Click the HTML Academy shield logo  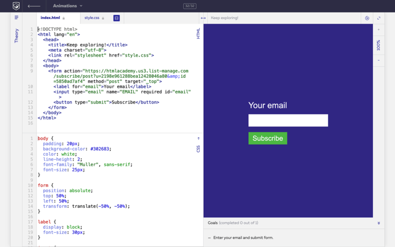pos(16,6)
